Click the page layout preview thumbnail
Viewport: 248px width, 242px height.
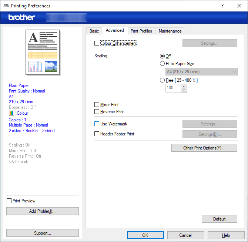(43, 52)
